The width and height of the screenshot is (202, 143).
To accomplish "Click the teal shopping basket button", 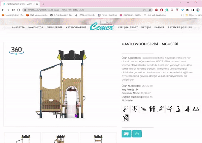I will coord(137,134).
